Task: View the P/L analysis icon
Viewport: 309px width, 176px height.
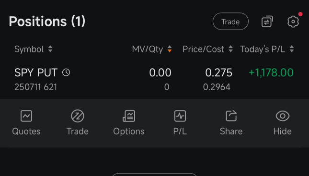Action: pos(180,116)
